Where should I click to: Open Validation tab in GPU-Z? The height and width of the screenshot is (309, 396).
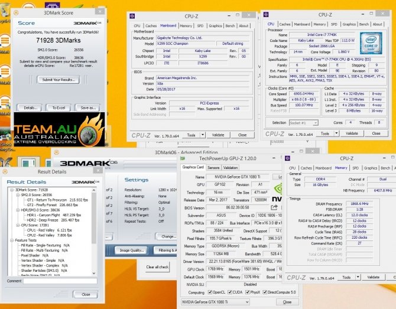(231, 168)
